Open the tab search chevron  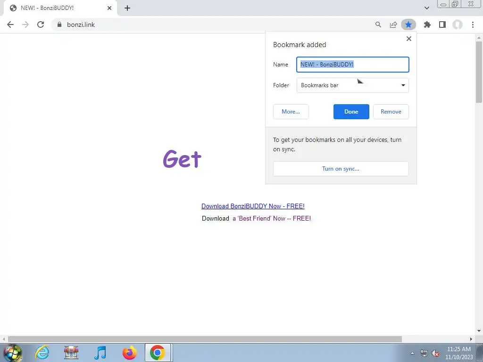pyautogui.click(x=426, y=8)
